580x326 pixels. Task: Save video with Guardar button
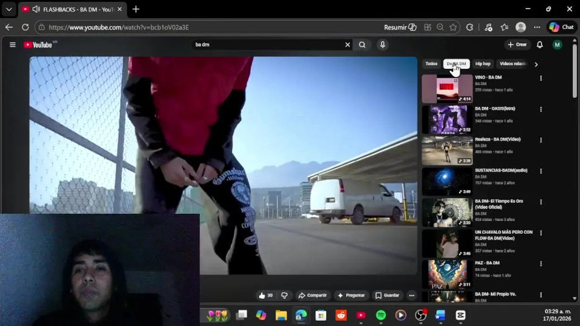pyautogui.click(x=387, y=295)
